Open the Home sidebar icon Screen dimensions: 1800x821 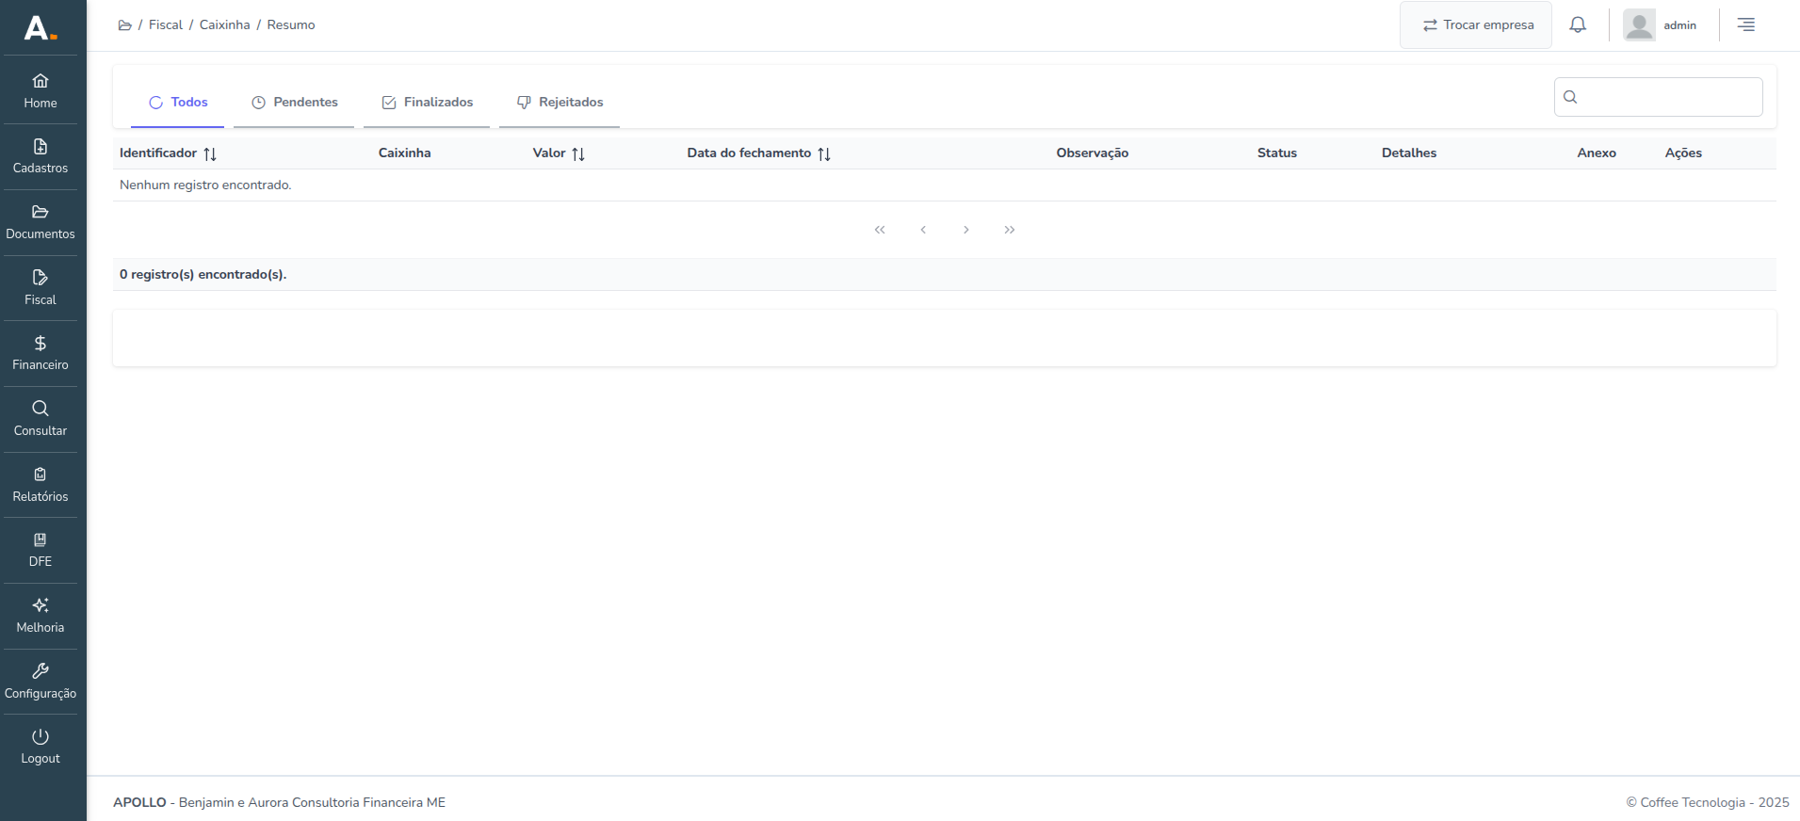[x=41, y=81]
